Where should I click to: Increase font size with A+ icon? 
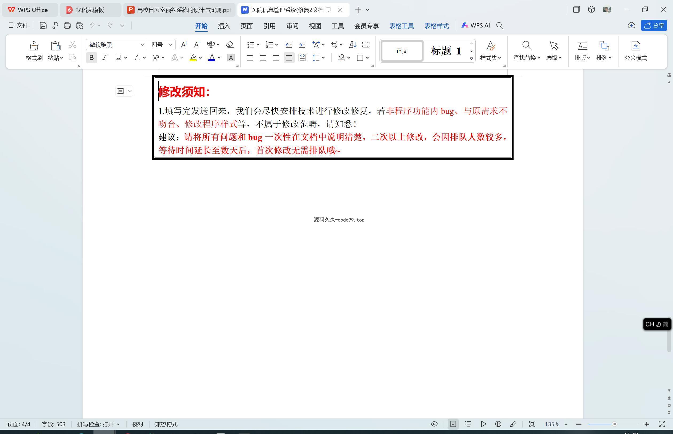click(x=184, y=45)
